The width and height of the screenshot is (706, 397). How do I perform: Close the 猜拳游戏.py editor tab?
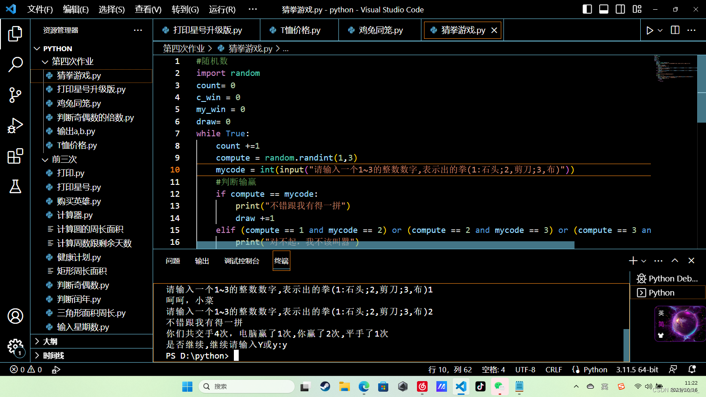click(494, 30)
